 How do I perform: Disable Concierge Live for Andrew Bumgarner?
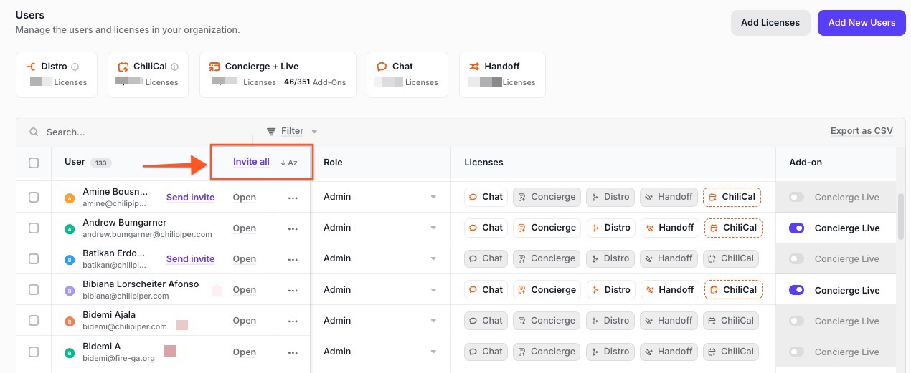tap(796, 228)
